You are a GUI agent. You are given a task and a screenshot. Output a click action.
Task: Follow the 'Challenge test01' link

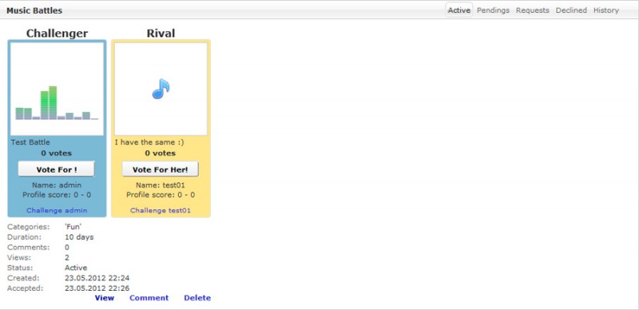coord(161,210)
